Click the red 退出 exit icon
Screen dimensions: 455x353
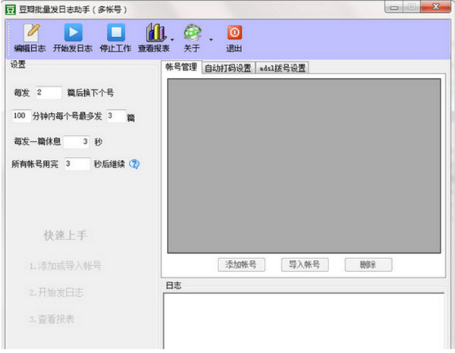point(234,38)
